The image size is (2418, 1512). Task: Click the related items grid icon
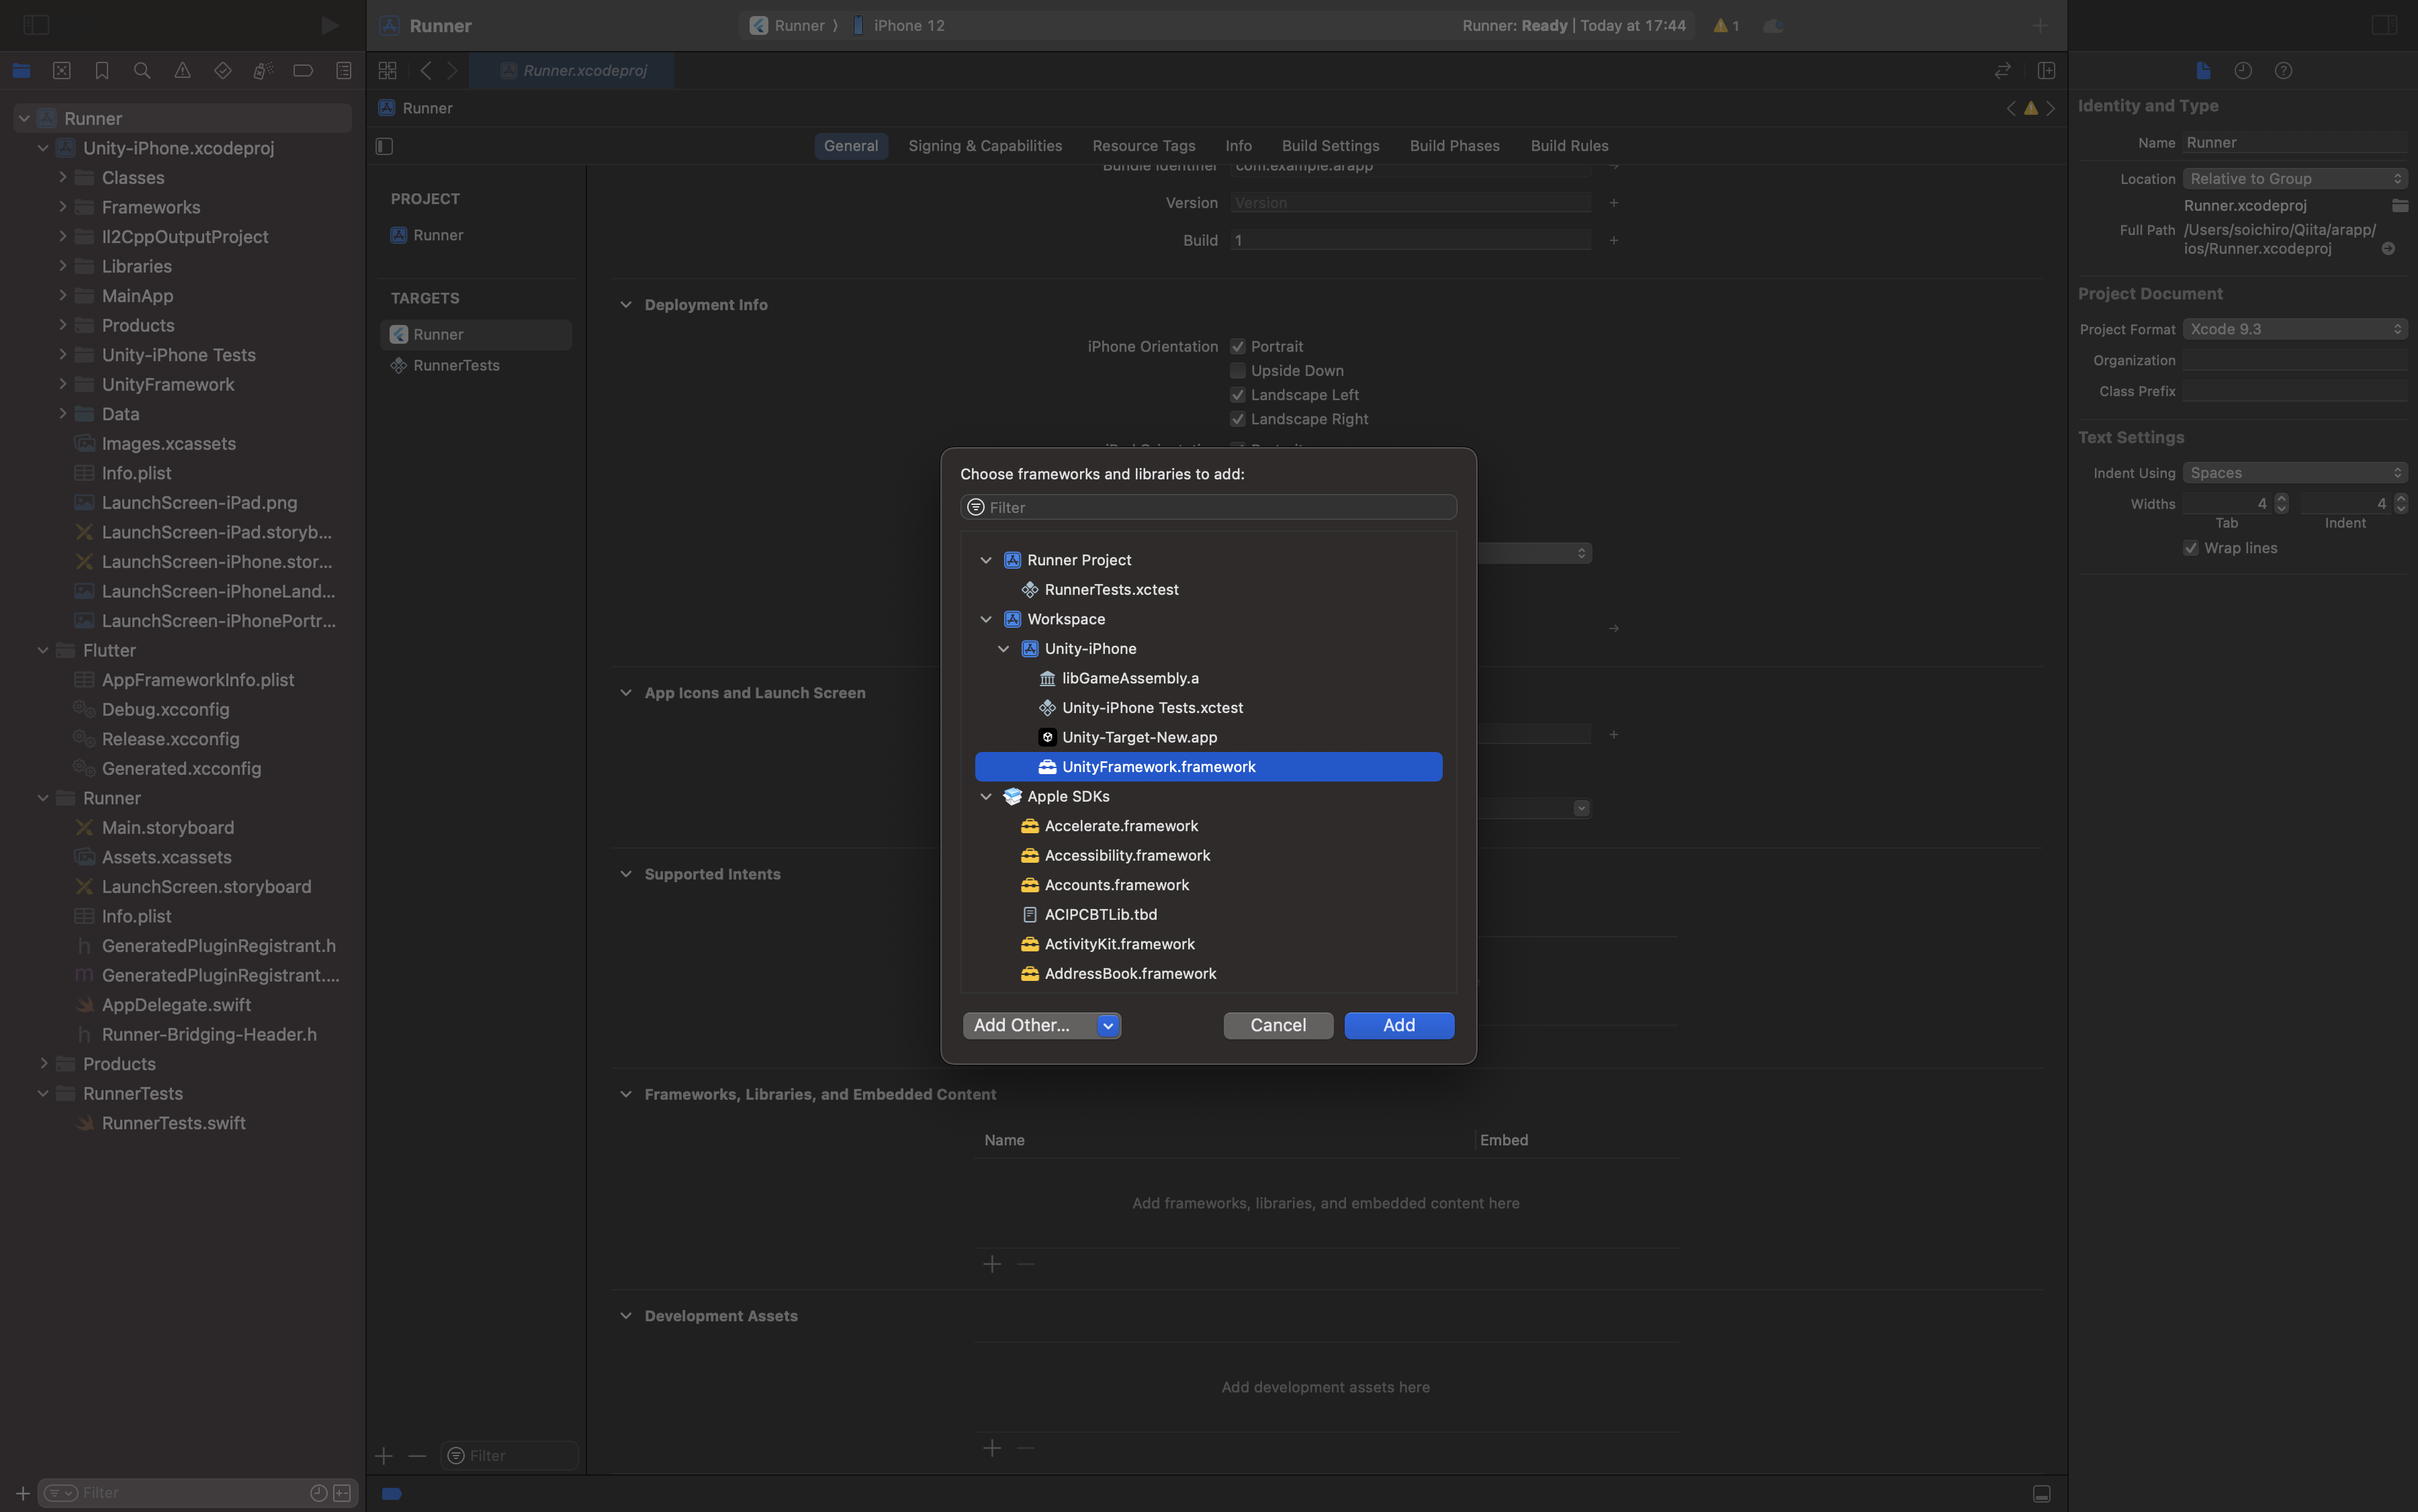[x=387, y=71]
